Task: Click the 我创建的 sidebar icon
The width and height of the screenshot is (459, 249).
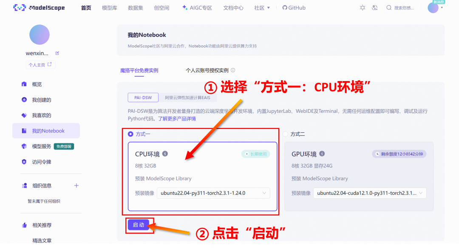Action: [x=24, y=100]
